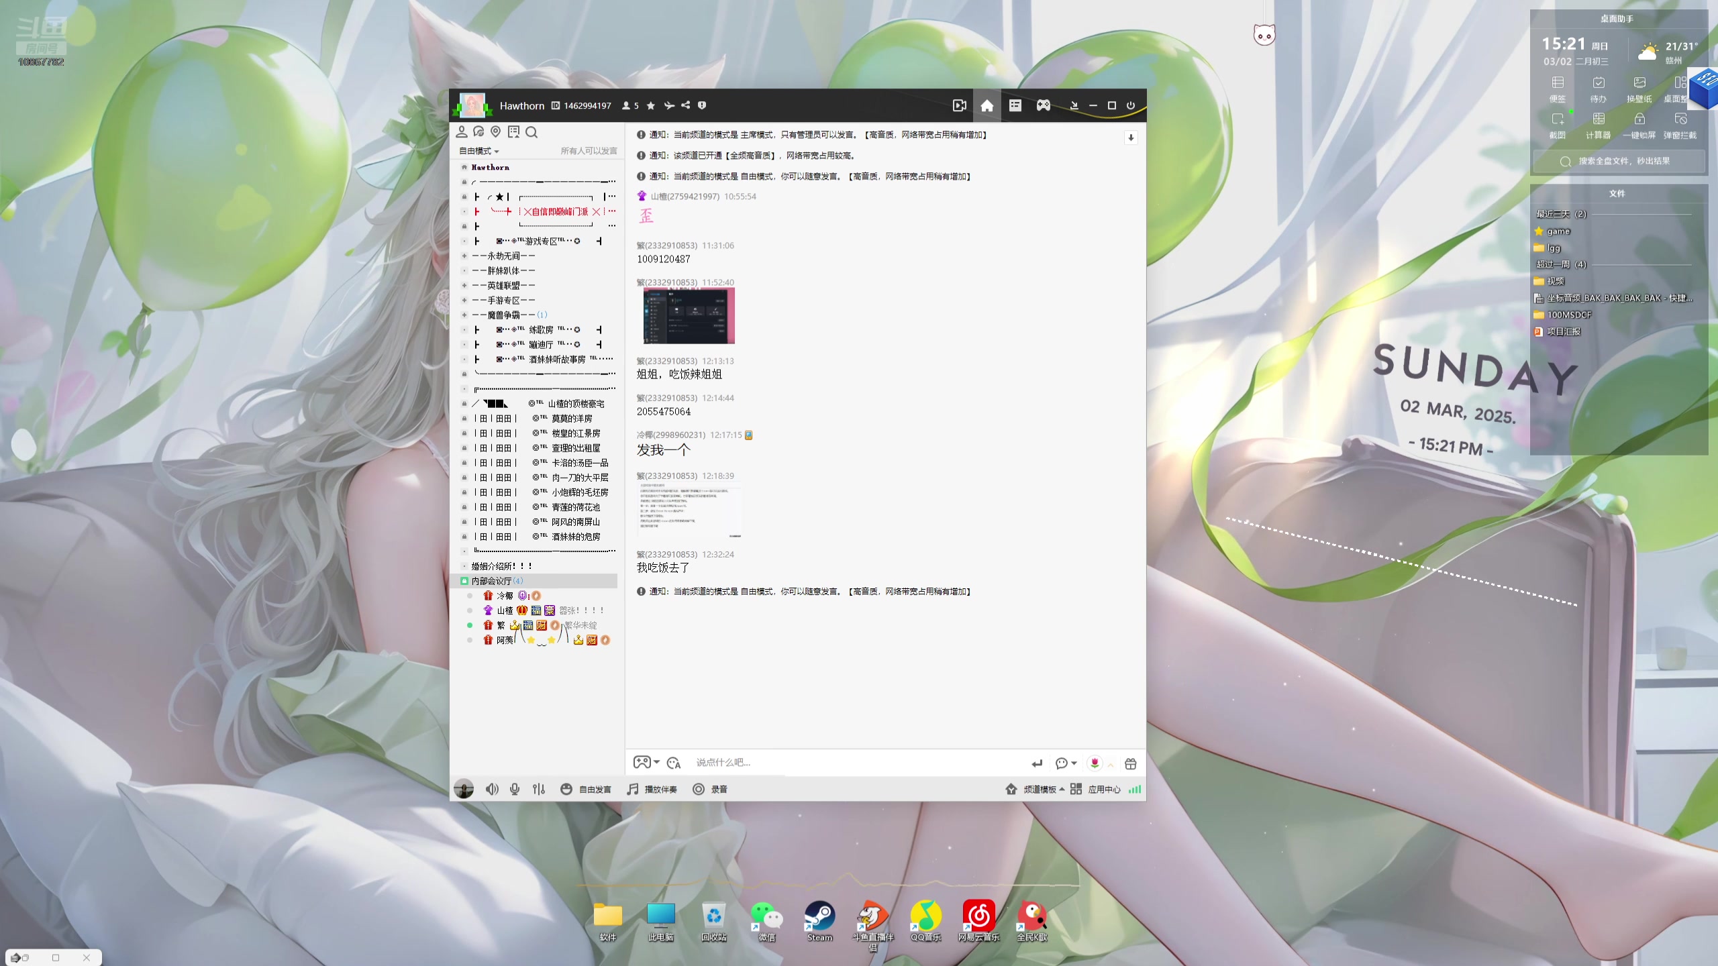Click the 搜索全盘文件 search box

point(1619,161)
